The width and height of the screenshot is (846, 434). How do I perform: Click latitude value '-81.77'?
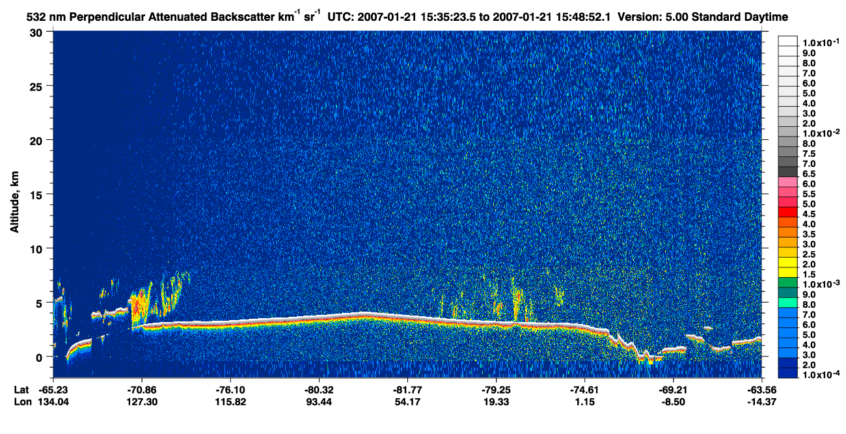pos(407,390)
